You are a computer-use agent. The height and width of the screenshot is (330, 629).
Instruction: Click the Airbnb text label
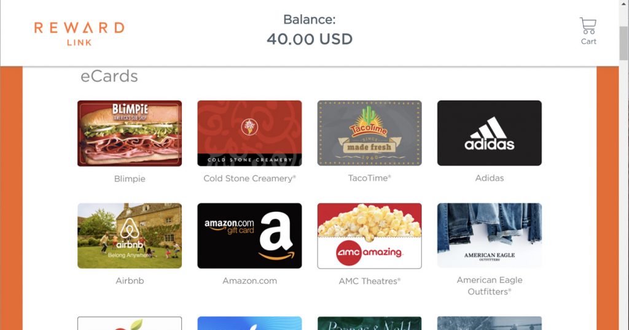point(130,281)
